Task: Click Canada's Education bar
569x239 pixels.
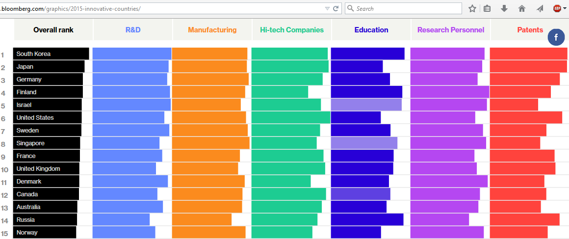Action: point(361,194)
